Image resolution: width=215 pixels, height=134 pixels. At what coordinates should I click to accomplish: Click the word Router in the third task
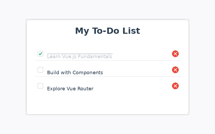coord(85,89)
